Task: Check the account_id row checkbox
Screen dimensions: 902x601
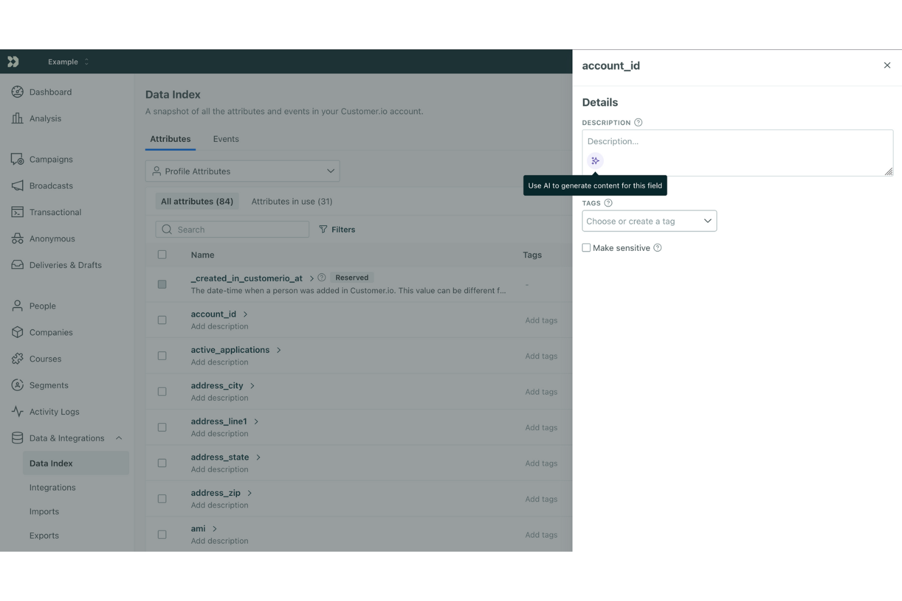Action: coord(162,319)
